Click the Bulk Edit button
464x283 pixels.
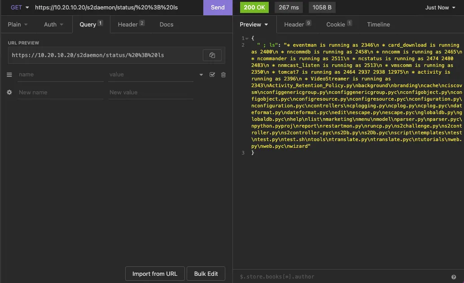point(206,274)
